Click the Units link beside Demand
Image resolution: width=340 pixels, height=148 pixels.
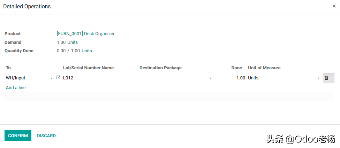(73, 42)
